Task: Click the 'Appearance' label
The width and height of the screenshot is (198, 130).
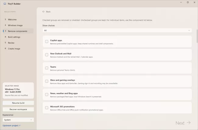Action: 8,115
